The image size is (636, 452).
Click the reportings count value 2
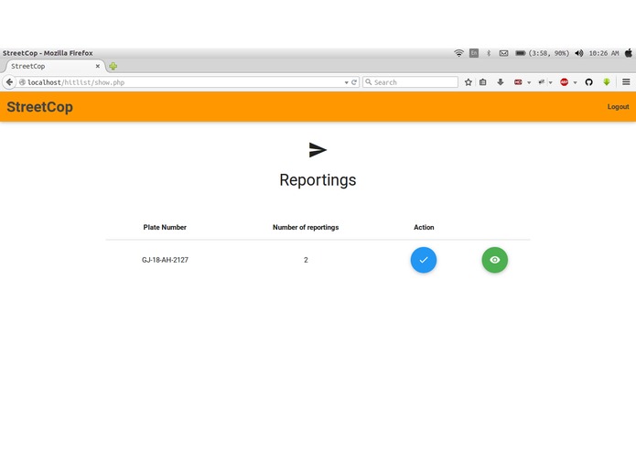click(306, 260)
